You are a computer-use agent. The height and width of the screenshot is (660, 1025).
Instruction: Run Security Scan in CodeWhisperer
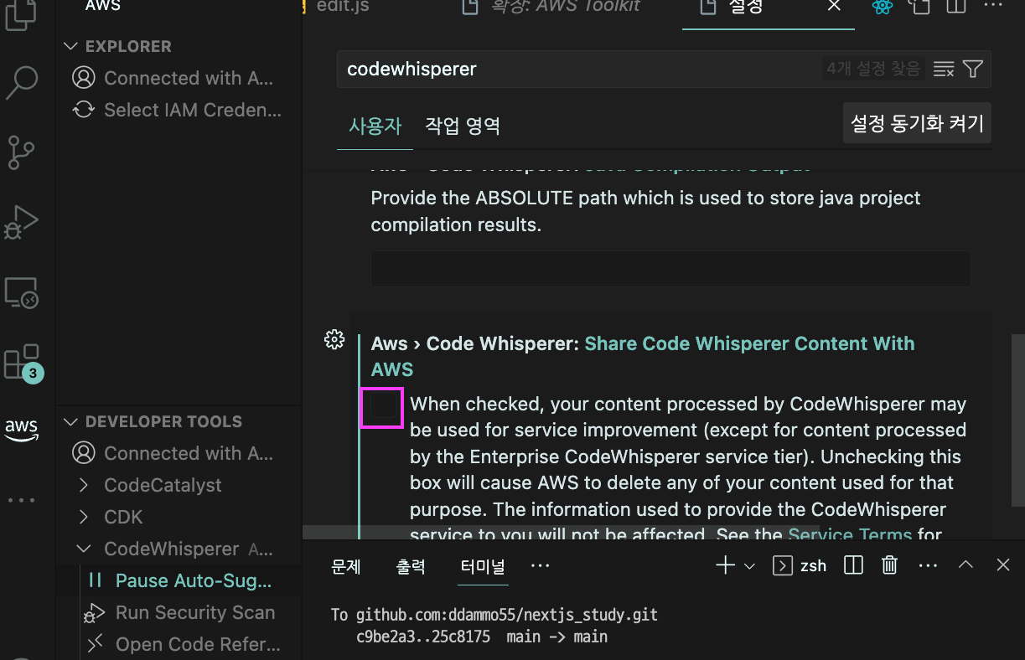click(195, 612)
